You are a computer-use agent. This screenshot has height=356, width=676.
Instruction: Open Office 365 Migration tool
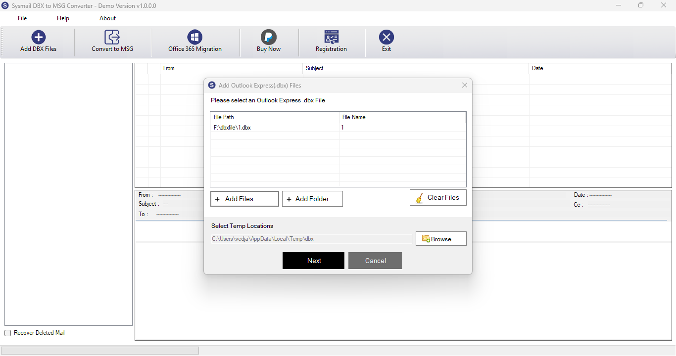(x=195, y=37)
